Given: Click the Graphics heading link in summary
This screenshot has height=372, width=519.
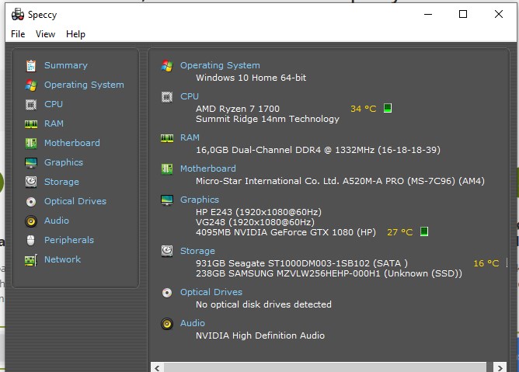Looking at the screenshot, I should (199, 200).
